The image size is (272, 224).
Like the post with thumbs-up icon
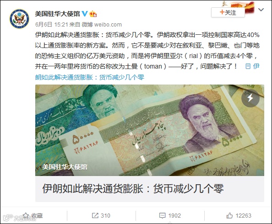click(229, 215)
